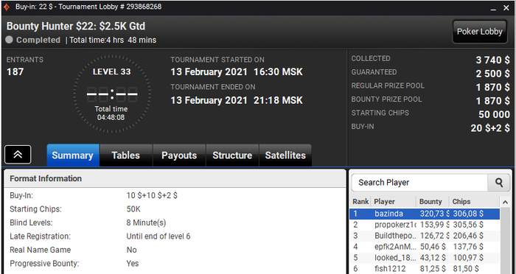516x274 pixels.
Task: Switch to the Tables tab
Action: 126,155
